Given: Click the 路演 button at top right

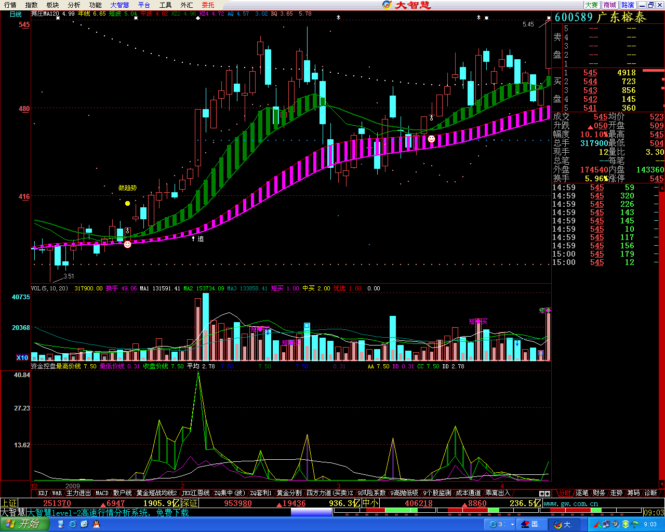Looking at the screenshot, I should point(628,5).
